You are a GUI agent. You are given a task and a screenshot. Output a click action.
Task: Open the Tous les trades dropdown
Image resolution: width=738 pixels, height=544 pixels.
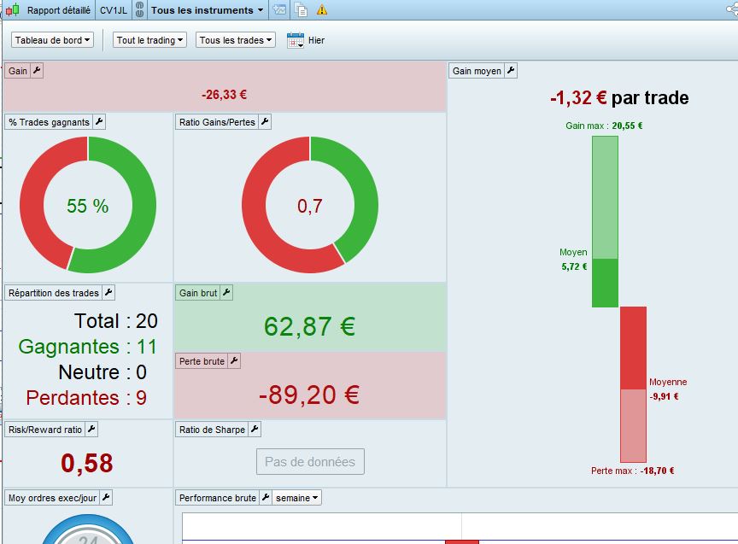coord(236,40)
